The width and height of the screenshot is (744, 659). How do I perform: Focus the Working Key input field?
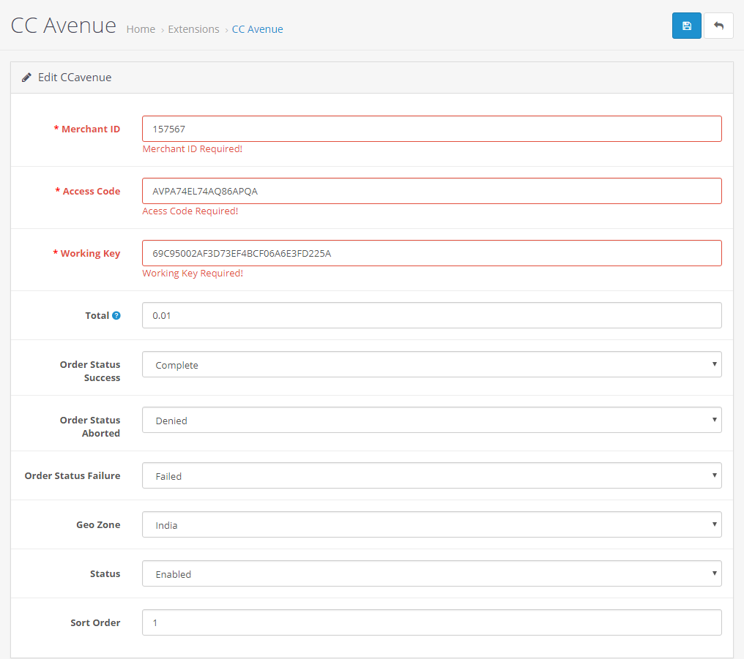pos(432,253)
